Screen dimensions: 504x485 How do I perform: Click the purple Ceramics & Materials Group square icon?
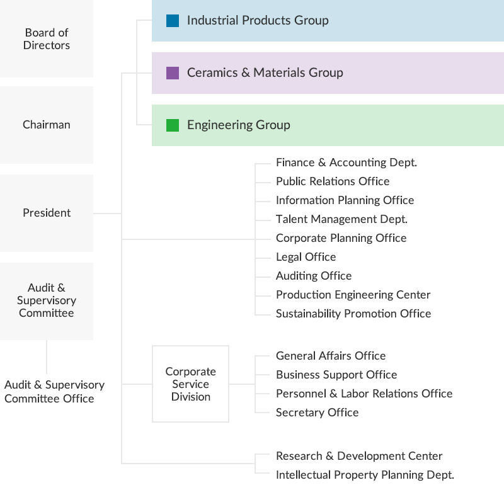171,72
